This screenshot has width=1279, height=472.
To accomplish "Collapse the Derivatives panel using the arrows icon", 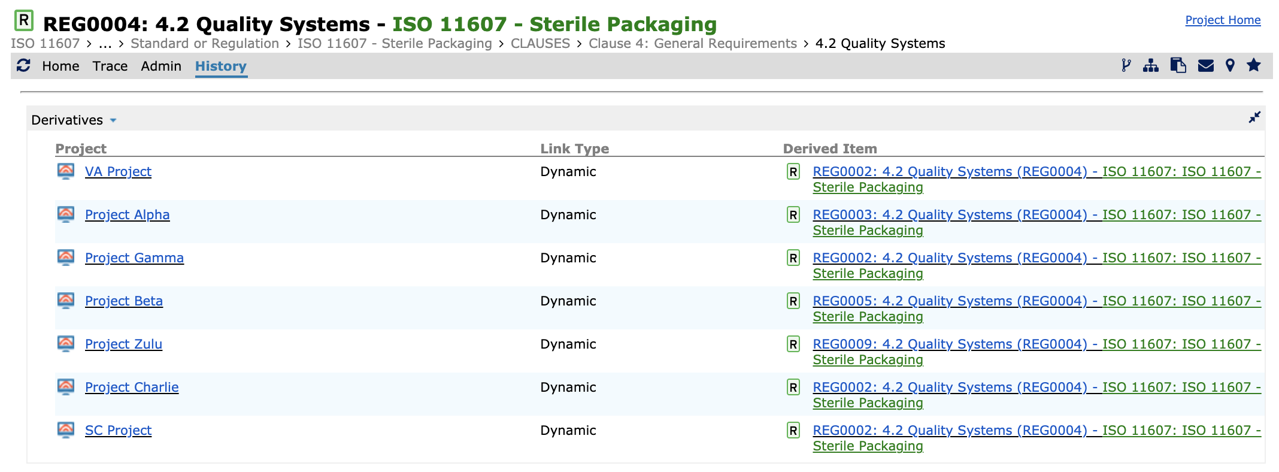I will click(x=1254, y=117).
